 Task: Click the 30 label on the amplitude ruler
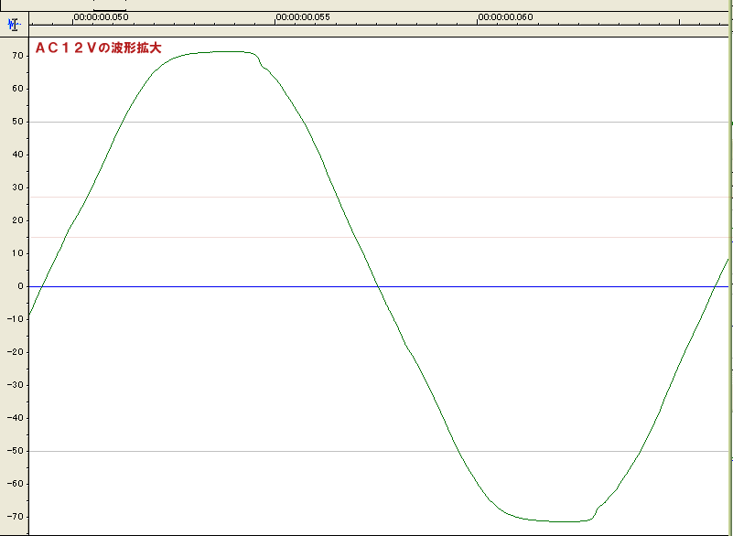[17, 188]
